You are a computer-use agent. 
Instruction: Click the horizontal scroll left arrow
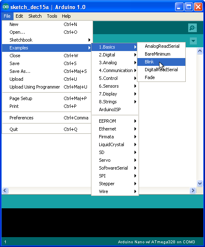[5, 191]
